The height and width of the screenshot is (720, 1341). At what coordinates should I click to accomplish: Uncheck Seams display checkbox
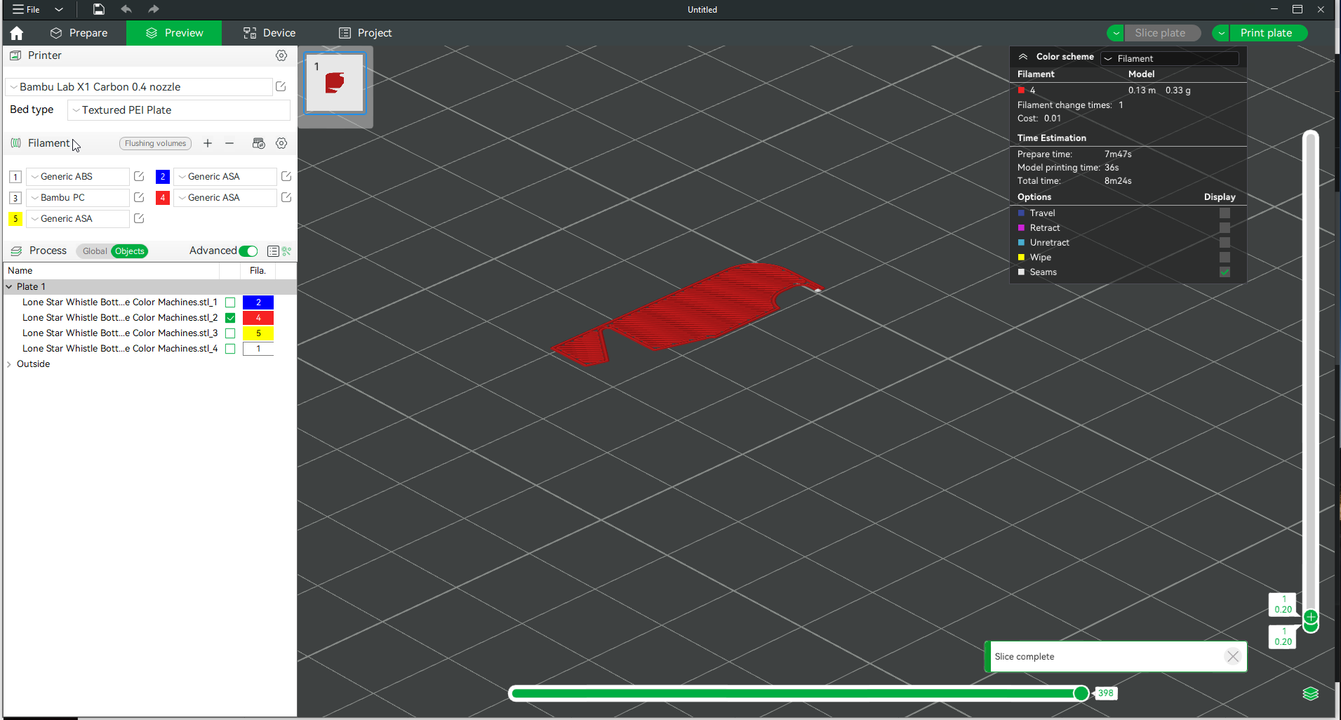[1225, 272]
